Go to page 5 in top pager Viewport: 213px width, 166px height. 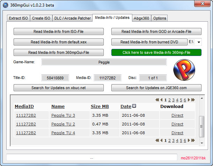tap(181, 100)
